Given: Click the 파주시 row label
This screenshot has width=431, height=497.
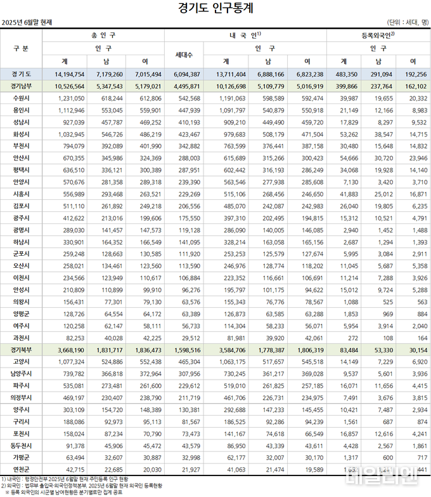Looking at the screenshot, I should (x=21, y=386).
